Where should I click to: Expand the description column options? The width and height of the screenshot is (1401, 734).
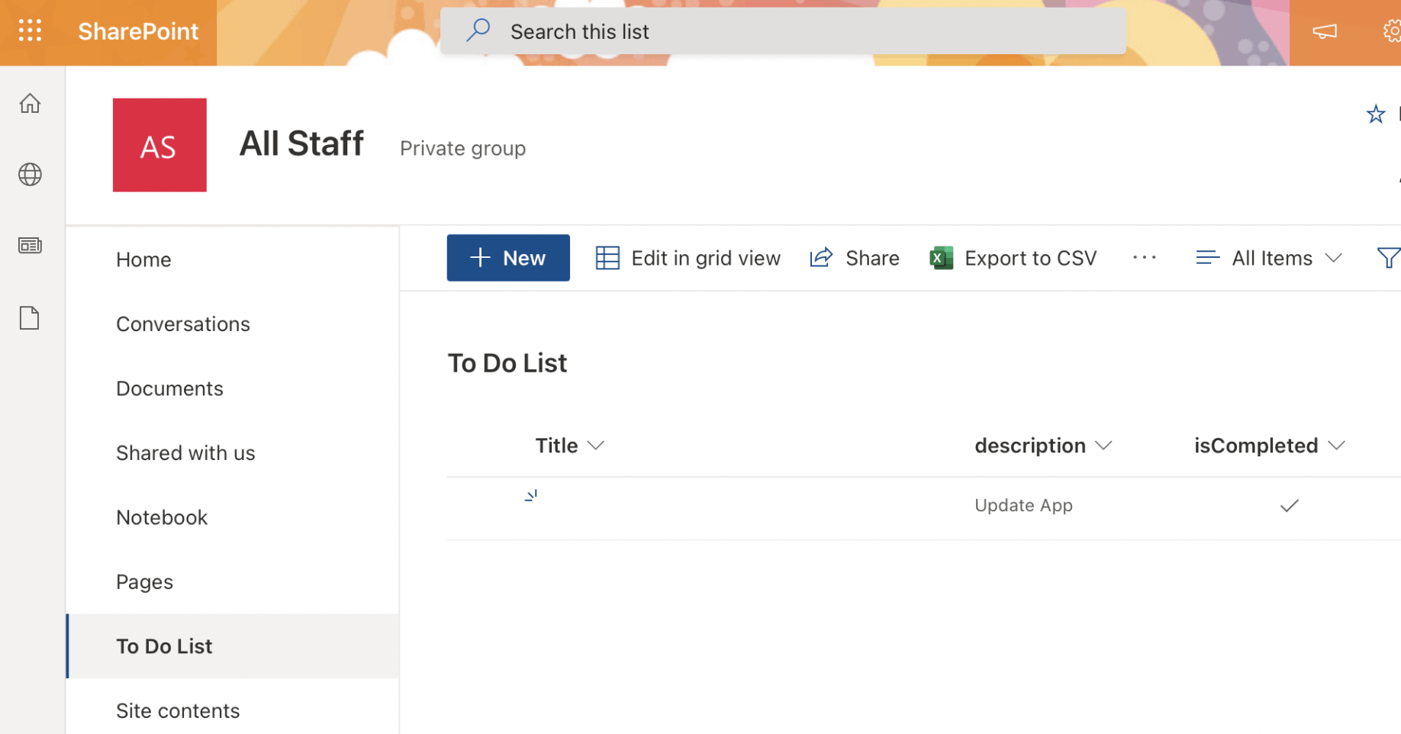coord(1103,446)
